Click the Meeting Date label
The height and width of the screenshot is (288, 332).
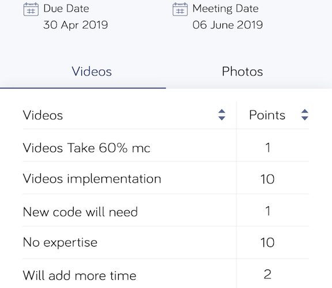point(225,9)
